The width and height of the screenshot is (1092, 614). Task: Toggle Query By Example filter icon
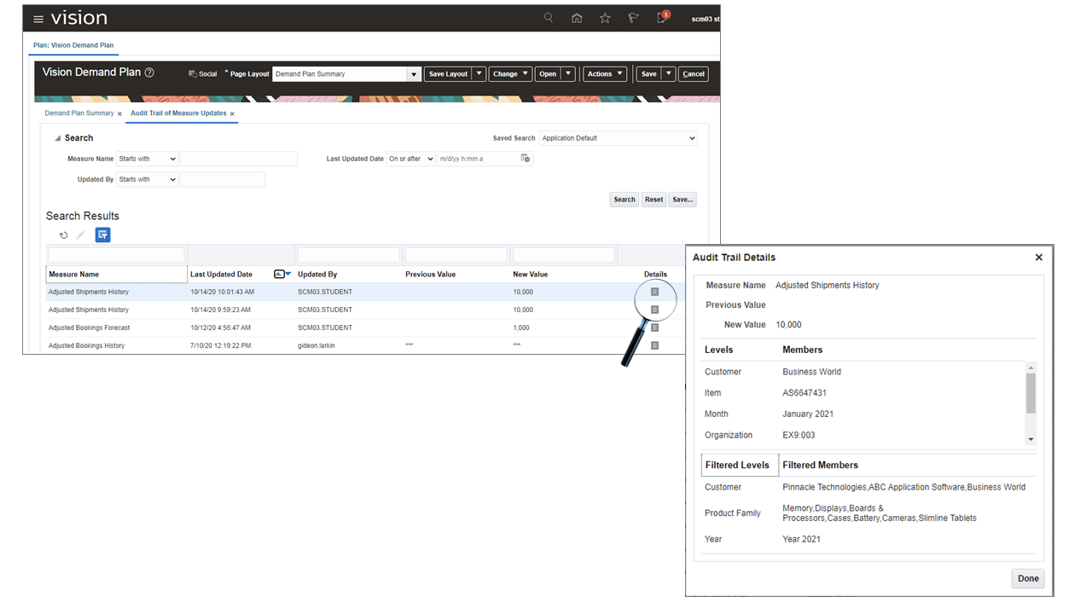coord(102,235)
